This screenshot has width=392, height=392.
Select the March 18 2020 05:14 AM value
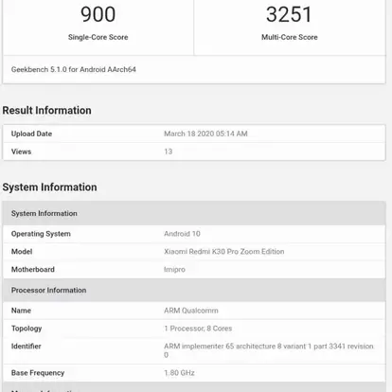coord(205,134)
